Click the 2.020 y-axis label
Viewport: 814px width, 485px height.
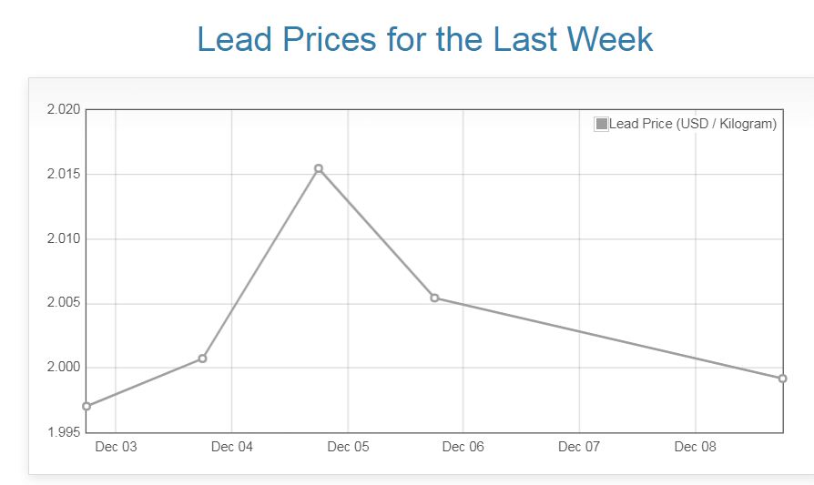click(x=64, y=110)
